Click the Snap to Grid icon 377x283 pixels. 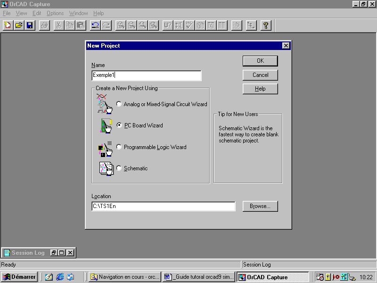tap(237, 25)
